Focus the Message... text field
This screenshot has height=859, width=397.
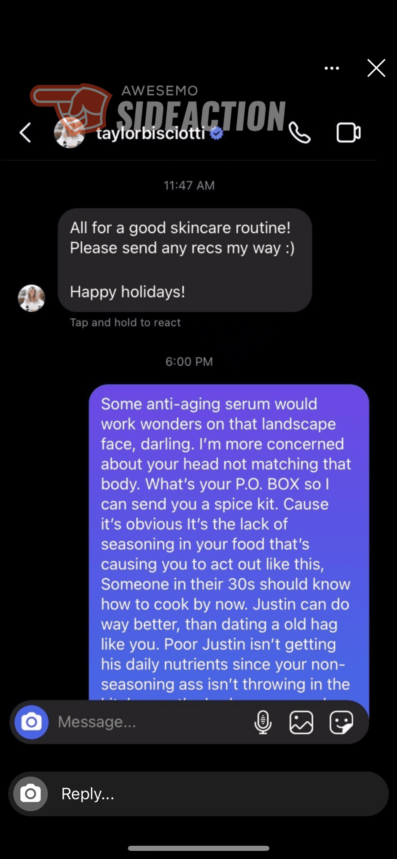point(150,722)
